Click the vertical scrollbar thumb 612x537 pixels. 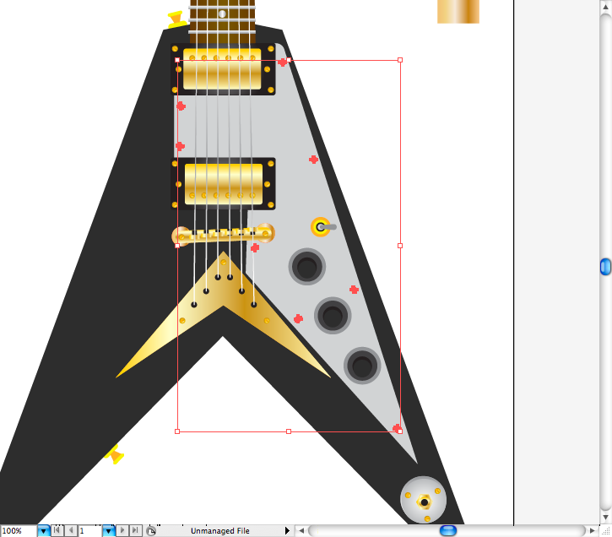tap(605, 267)
